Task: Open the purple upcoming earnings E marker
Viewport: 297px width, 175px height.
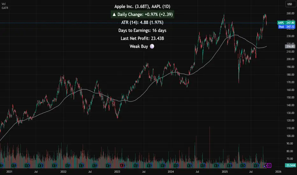Action: pos(269,166)
